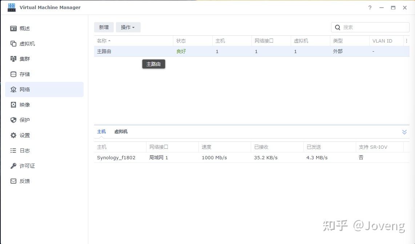Image resolution: width=415 pixels, height=244 pixels.
Task: Click the 搜索 search box
Action: click(x=370, y=27)
